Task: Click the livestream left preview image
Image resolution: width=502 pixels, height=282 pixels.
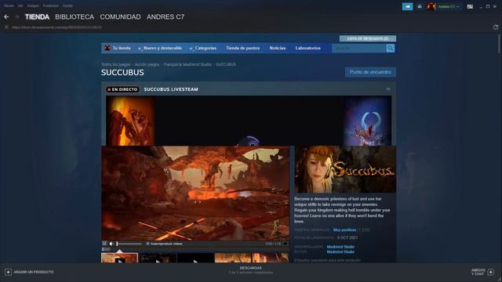Action: tap(131, 121)
